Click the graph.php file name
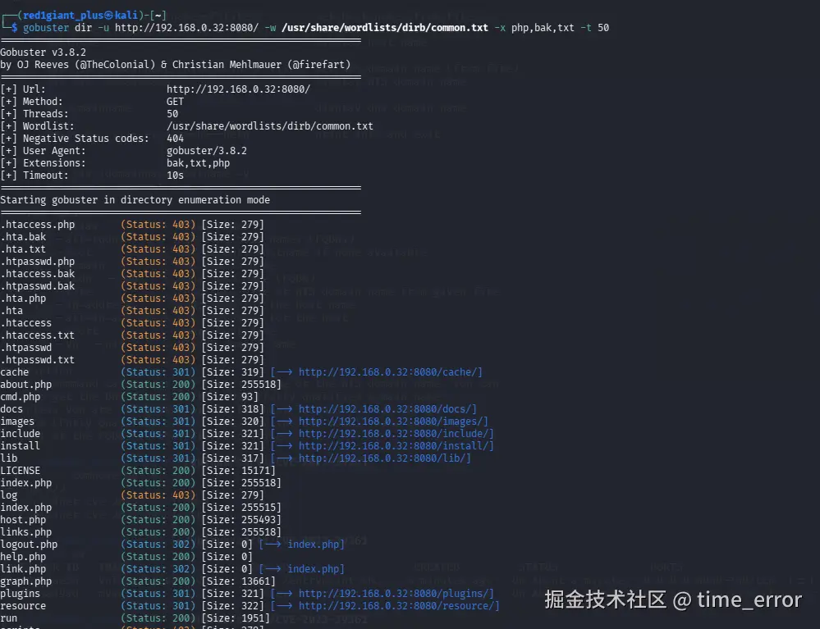Image resolution: width=820 pixels, height=629 pixels. 25,581
